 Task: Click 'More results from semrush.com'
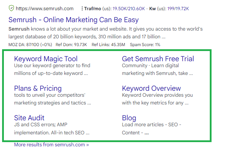click(x=51, y=145)
